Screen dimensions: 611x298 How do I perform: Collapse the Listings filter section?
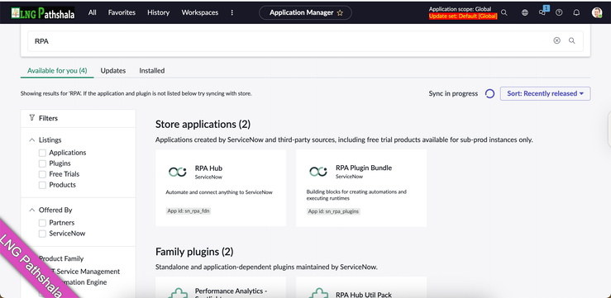point(32,140)
